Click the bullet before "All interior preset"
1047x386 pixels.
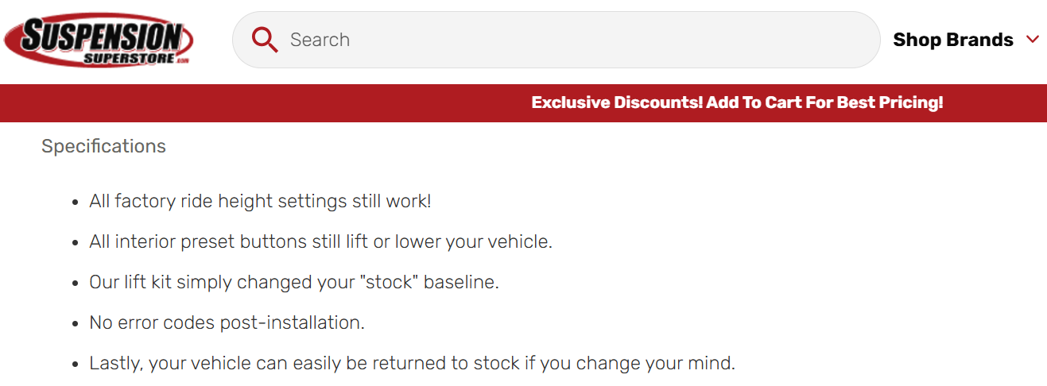[75, 242]
